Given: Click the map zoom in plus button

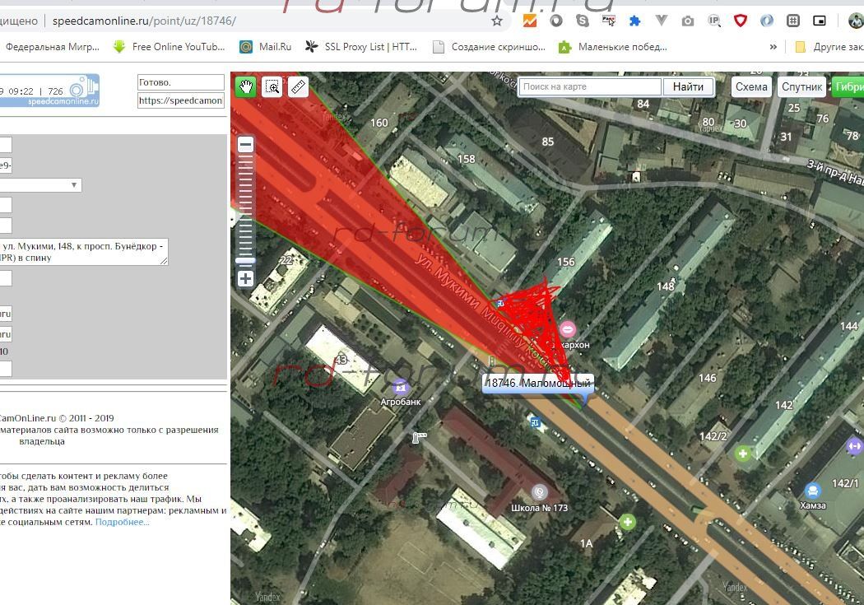Looking at the screenshot, I should 245,278.
